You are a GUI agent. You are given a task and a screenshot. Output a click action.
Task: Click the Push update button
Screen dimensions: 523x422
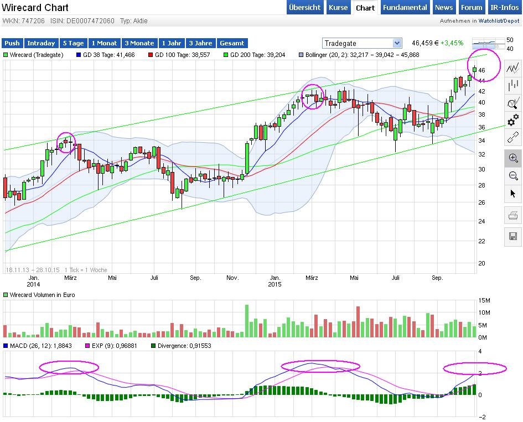[12, 43]
